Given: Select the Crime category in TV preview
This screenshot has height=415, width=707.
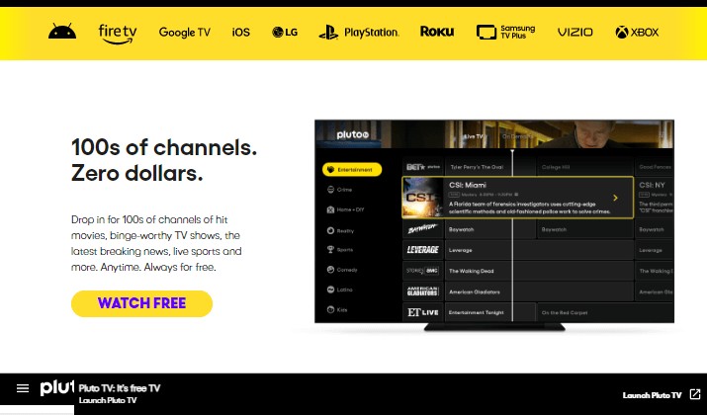Looking at the screenshot, I should click(339, 190).
